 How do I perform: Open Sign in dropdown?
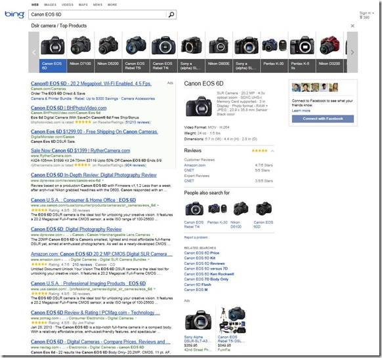366,13
